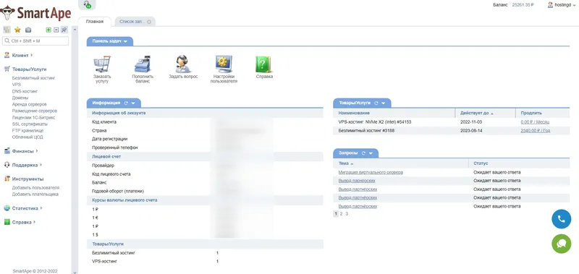This screenshot has height=274, width=579.
Task: Open Миграция виртуального сервера request
Action: click(x=371, y=172)
